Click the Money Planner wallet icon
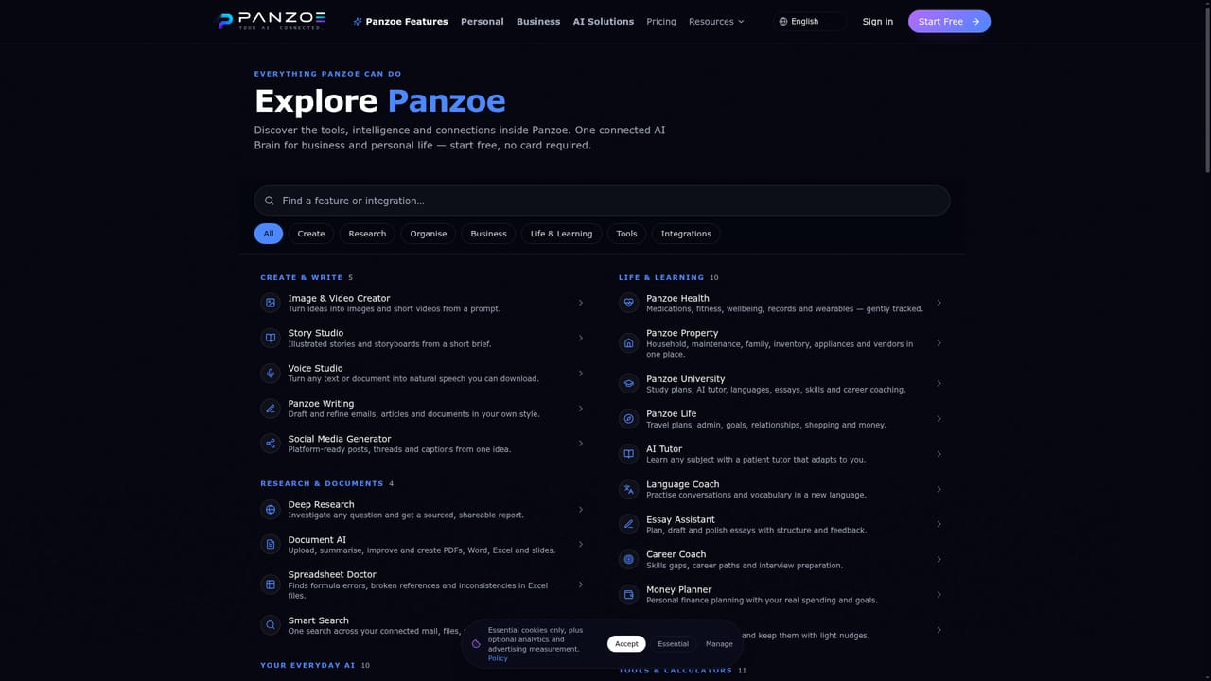Image resolution: width=1211 pixels, height=681 pixels. pos(628,594)
